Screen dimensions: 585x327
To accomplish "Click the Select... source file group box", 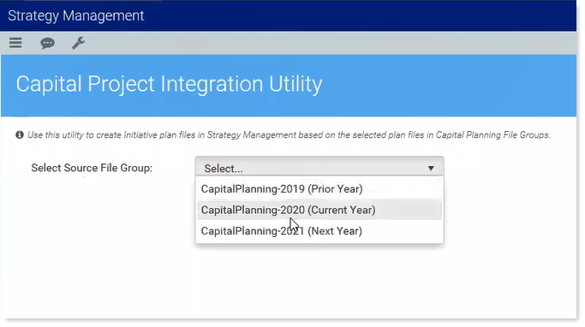I will pos(319,167).
